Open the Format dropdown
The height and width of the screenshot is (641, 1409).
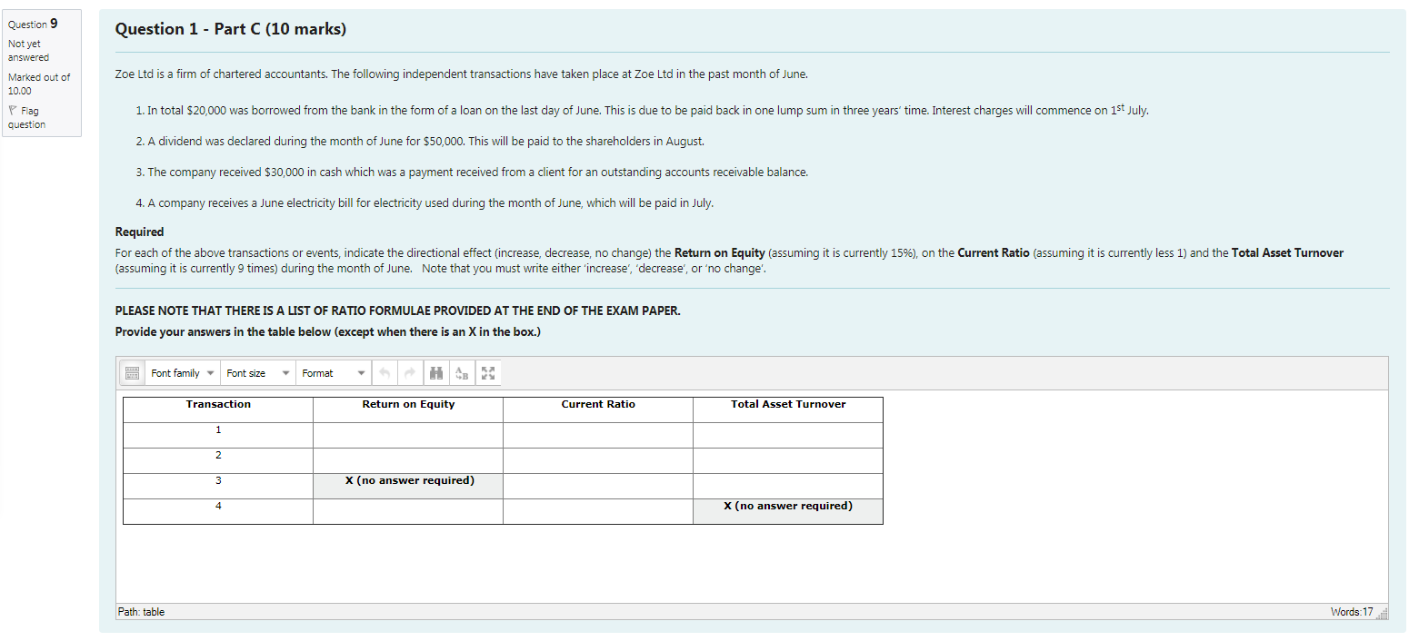(333, 373)
